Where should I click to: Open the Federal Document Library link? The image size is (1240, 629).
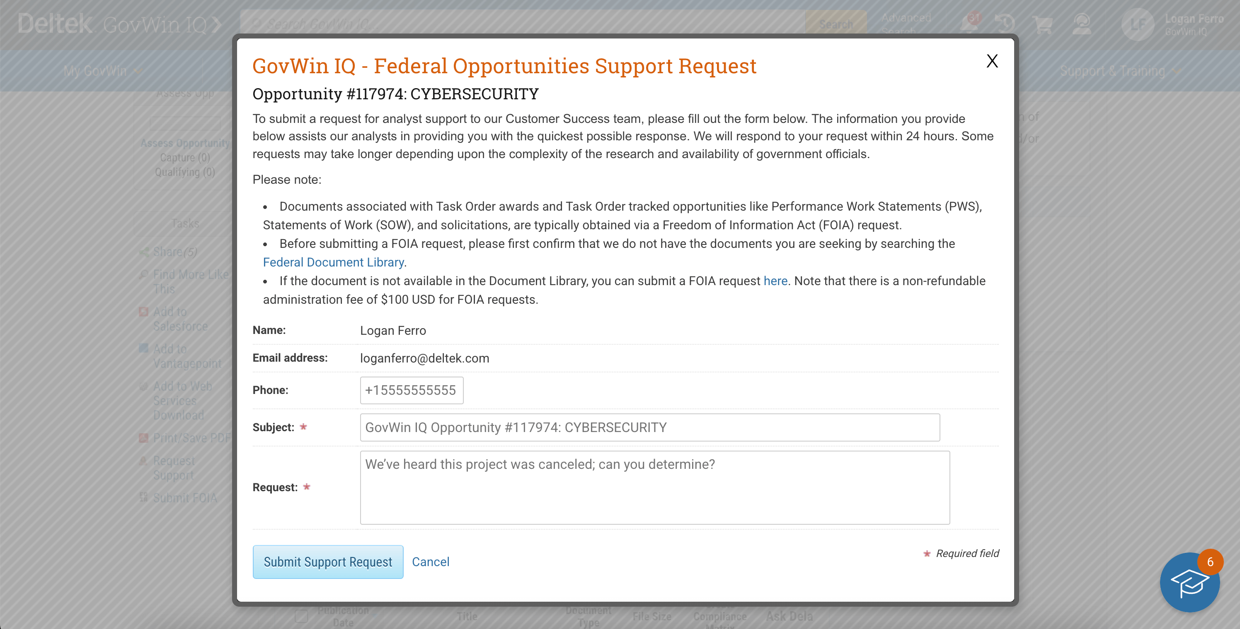pos(333,262)
